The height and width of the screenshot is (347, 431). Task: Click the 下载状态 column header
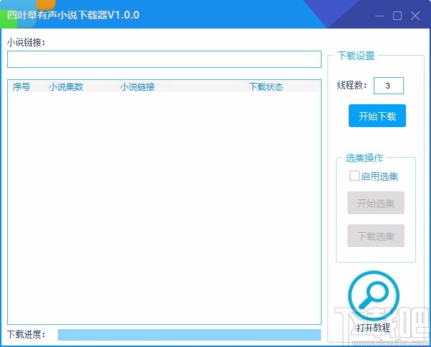point(266,87)
